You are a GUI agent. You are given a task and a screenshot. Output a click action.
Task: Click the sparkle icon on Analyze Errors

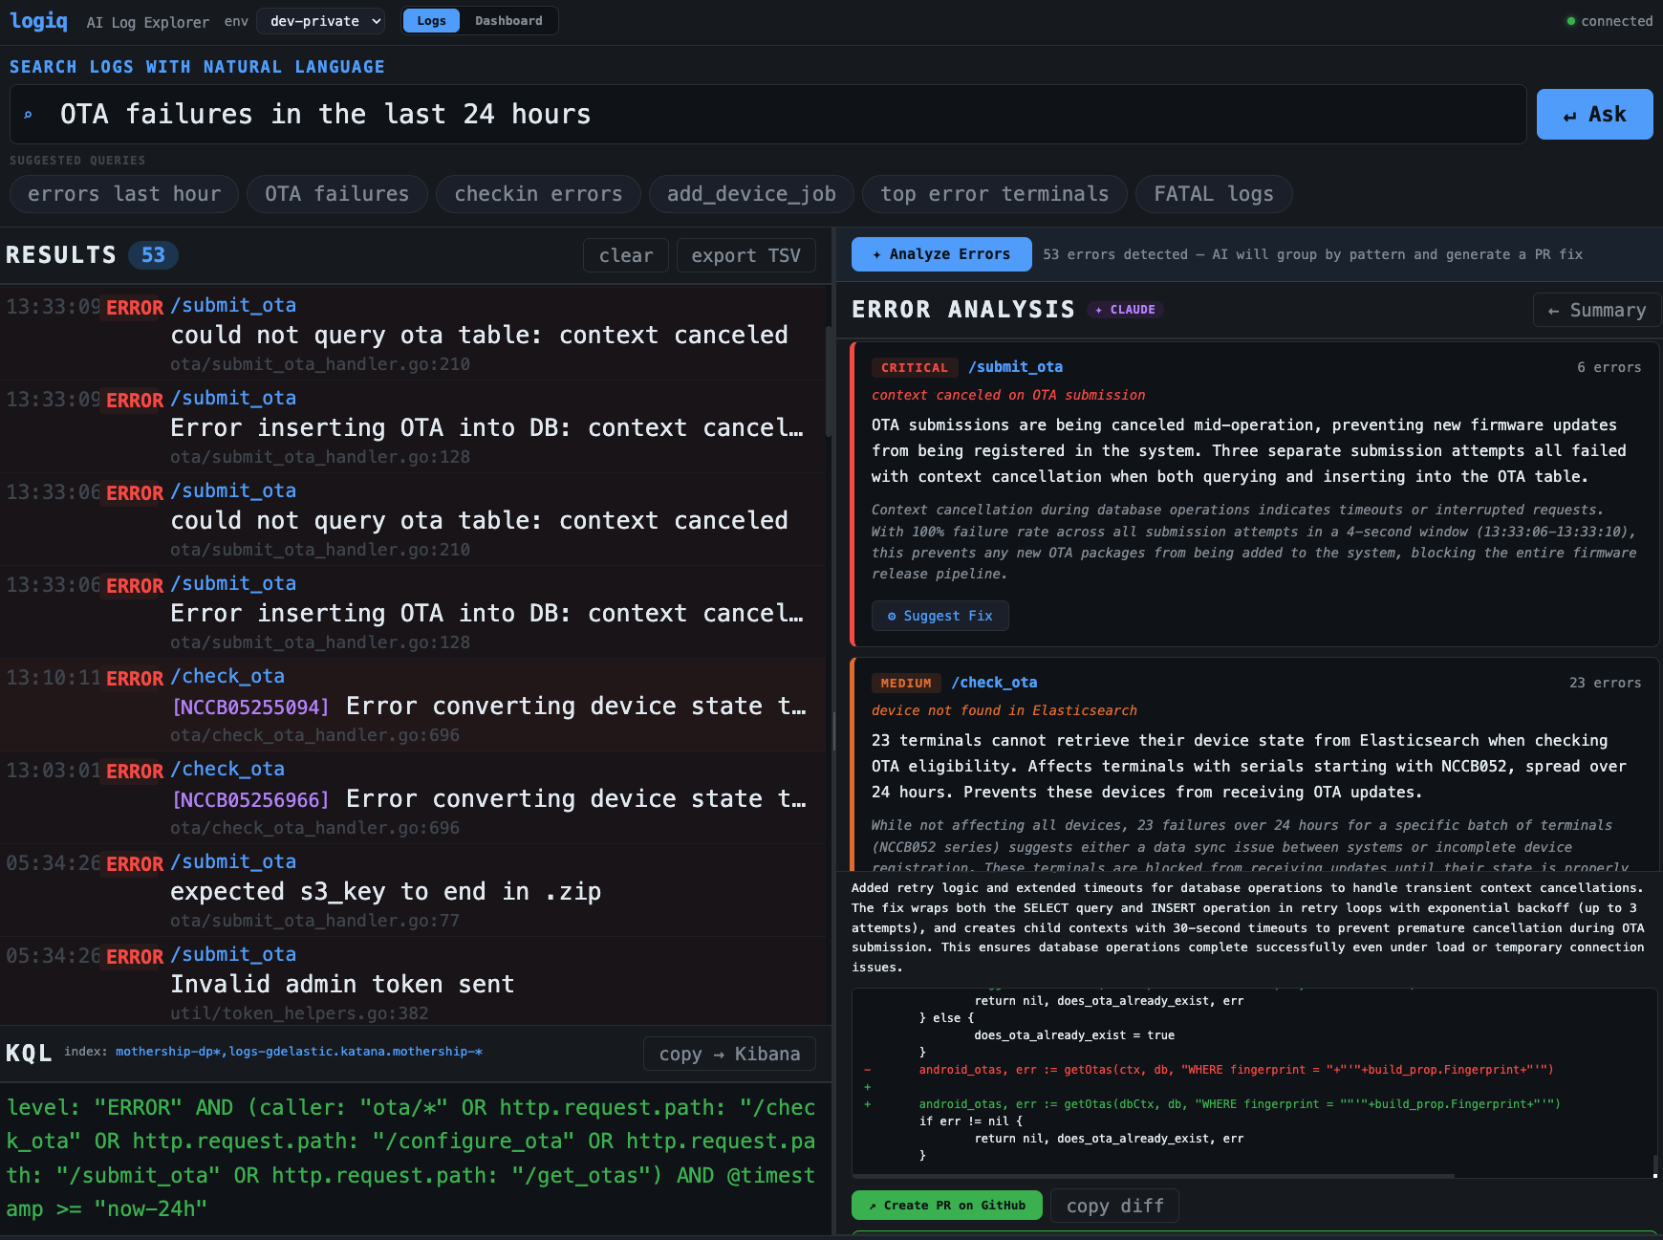pos(875,254)
